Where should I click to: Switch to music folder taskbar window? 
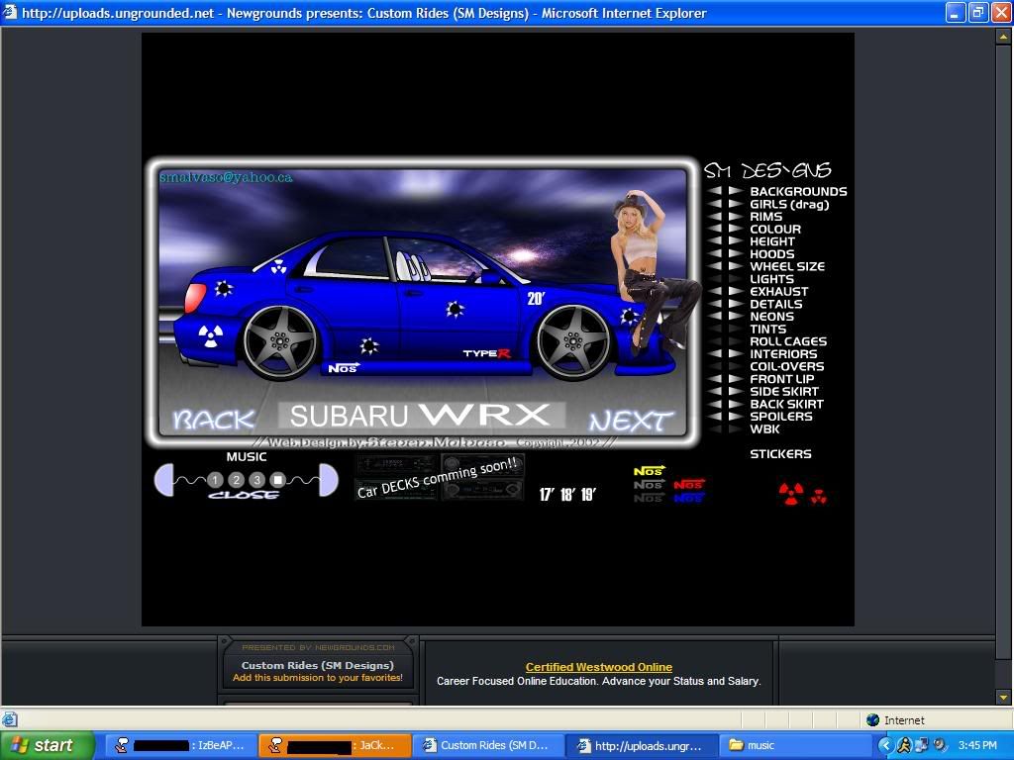[795, 745]
